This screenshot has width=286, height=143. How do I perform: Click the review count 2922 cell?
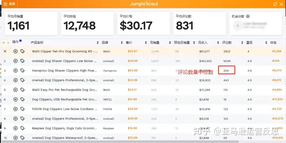click(x=227, y=51)
